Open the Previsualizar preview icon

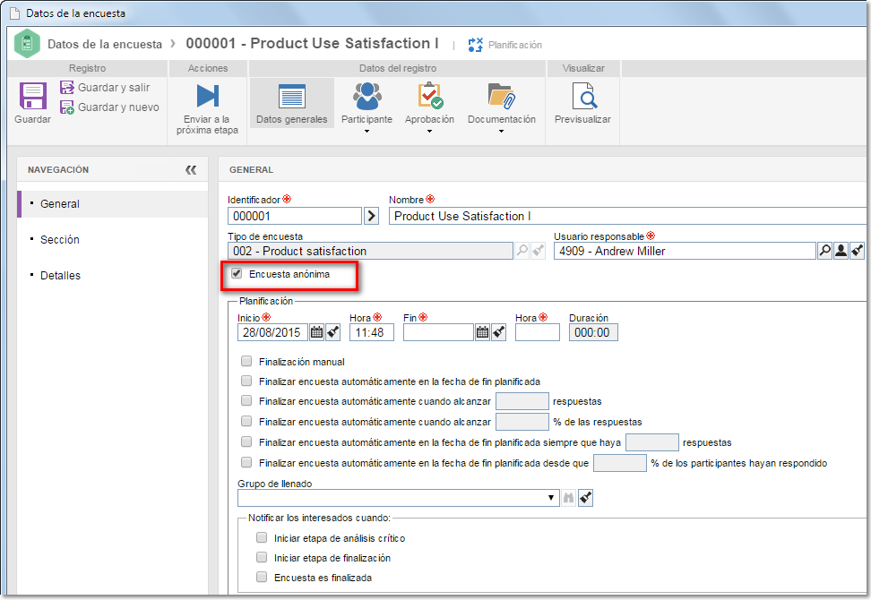pyautogui.click(x=583, y=96)
